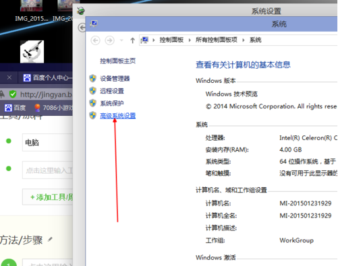Click shield icon beside 远程设置

pos(92,91)
